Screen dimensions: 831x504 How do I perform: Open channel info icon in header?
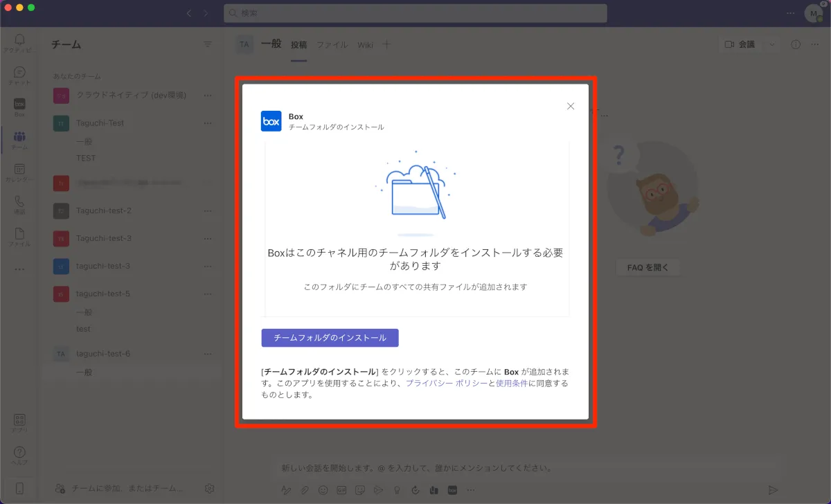(x=796, y=44)
